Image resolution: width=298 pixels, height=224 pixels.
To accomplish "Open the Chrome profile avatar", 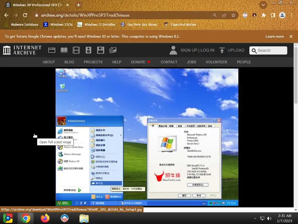I will coord(282,15).
